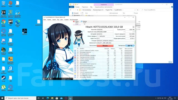Screen dimensions: 178x100
Task: Open the Microsoft Edge desktop shortcut
Action: (x=18, y=23)
